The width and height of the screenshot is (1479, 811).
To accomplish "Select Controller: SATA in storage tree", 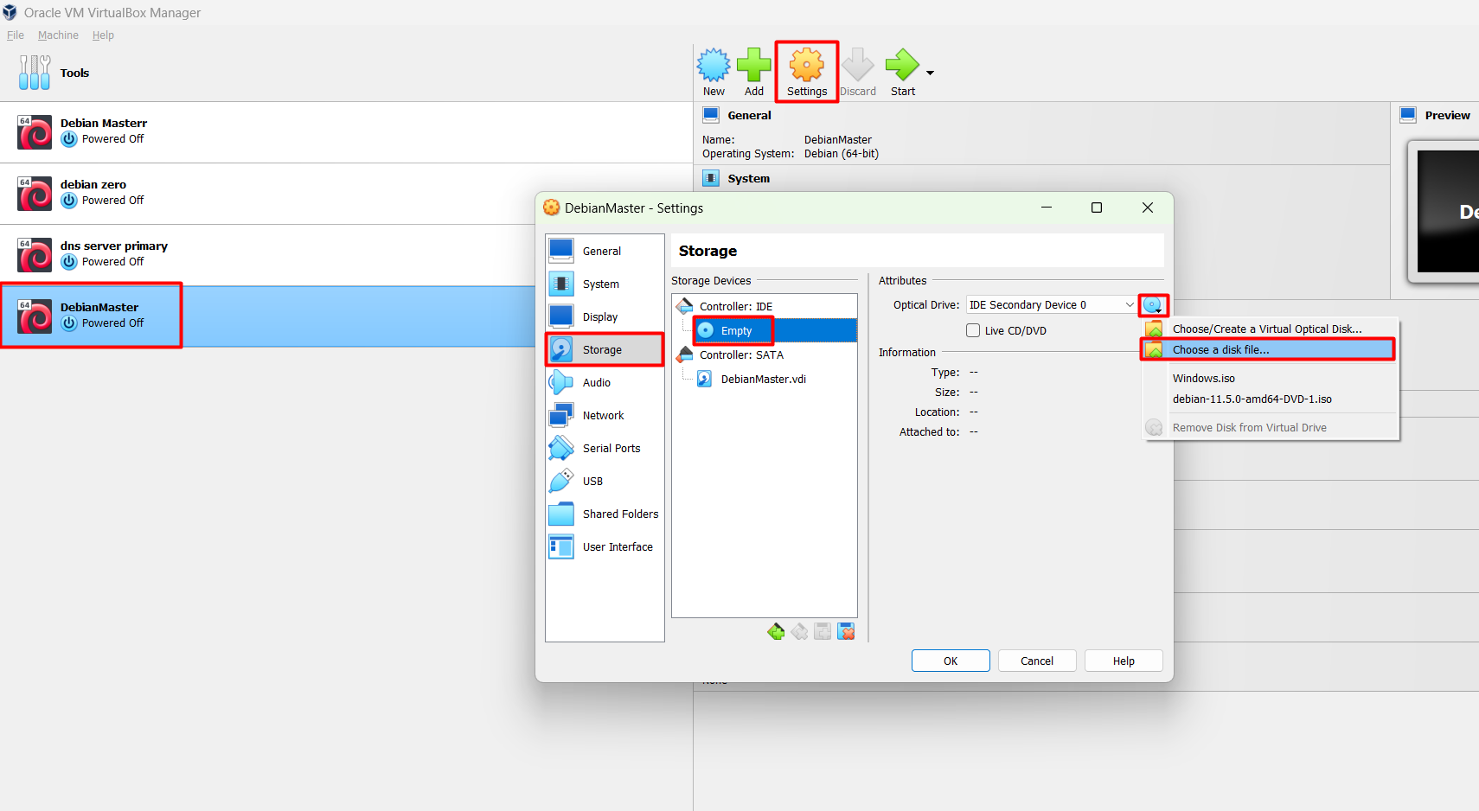I will (765, 354).
